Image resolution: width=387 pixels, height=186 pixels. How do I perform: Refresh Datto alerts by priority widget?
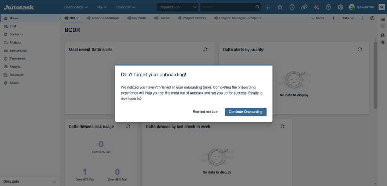[360, 50]
